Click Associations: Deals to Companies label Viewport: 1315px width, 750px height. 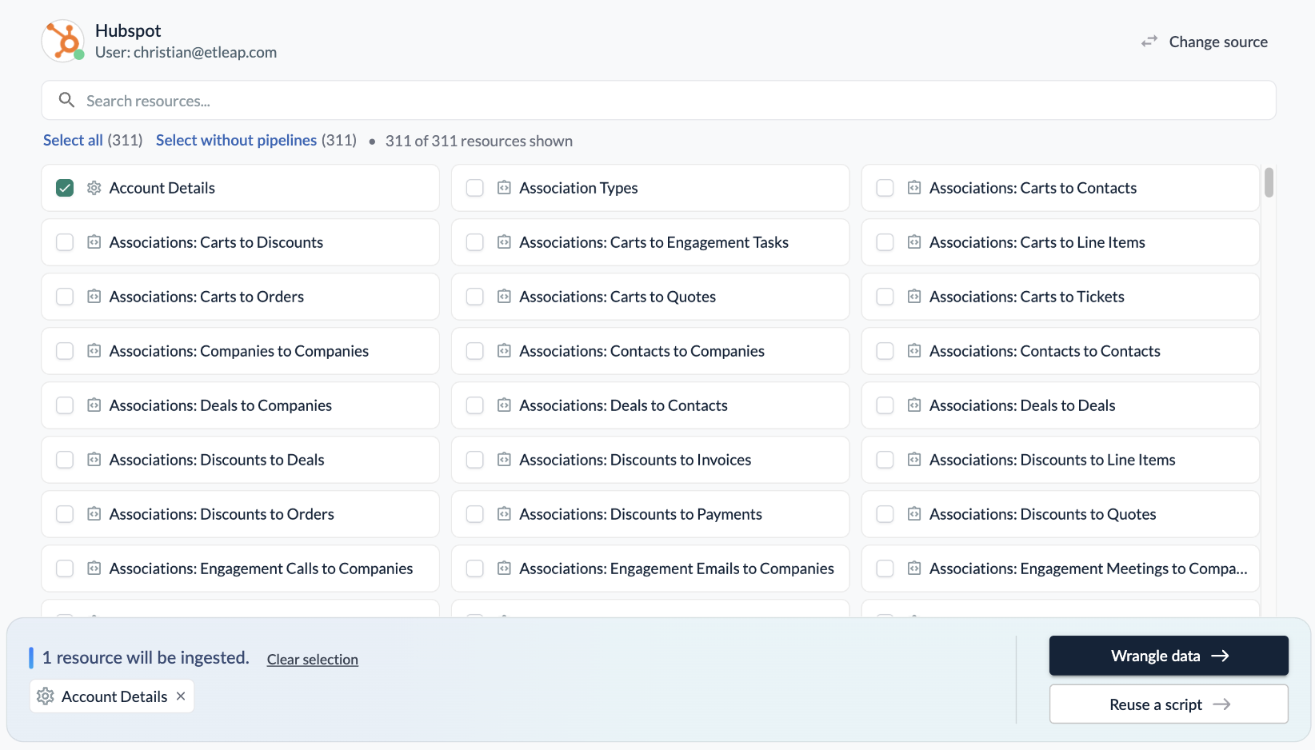221,405
